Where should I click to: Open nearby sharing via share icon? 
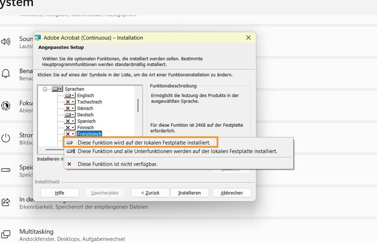click(x=6, y=202)
